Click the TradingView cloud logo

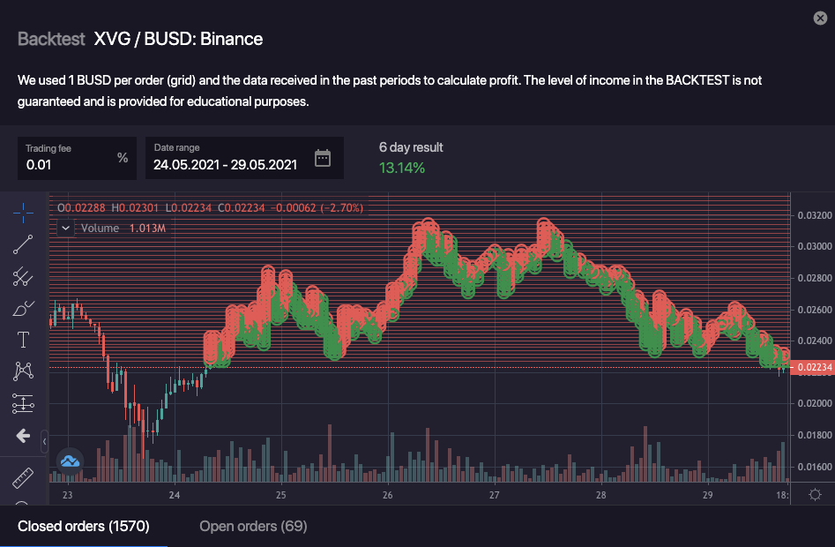pos(69,460)
